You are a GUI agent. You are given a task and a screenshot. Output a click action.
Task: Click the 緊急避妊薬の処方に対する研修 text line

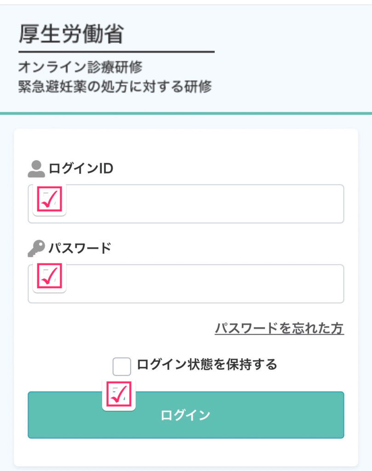(x=115, y=87)
